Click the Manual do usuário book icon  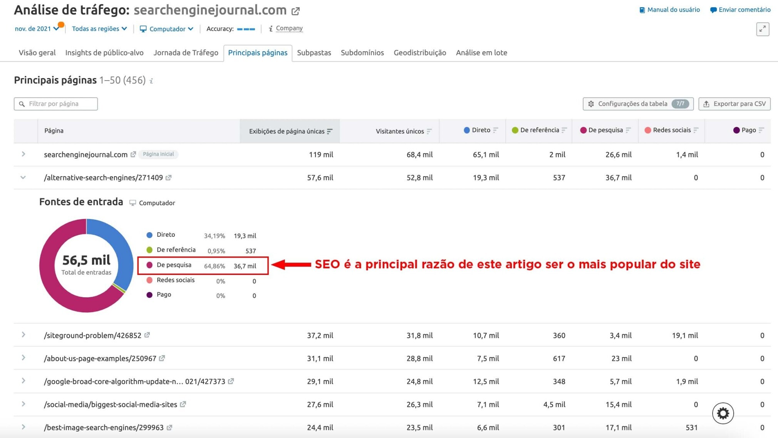[x=642, y=10]
